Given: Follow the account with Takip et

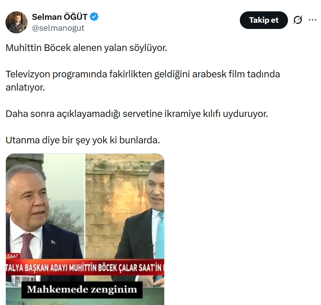Looking at the screenshot, I should pyautogui.click(x=264, y=20).
